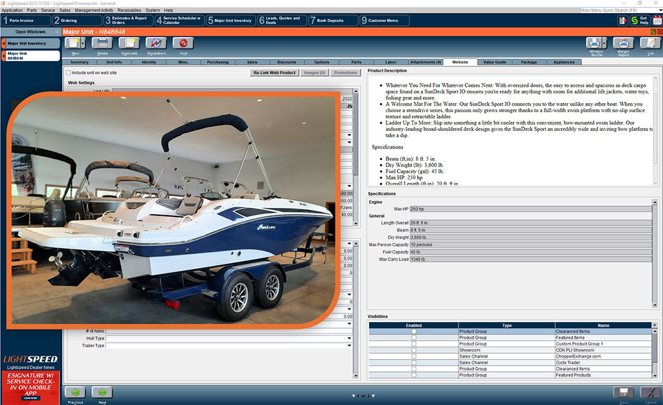Enable ChopperExchange.com sales channel checkbox
This screenshot has width=663, height=405.
tap(414, 356)
